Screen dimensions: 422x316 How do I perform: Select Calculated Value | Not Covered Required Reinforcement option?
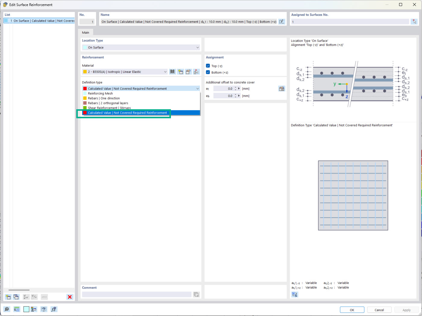tap(141, 113)
